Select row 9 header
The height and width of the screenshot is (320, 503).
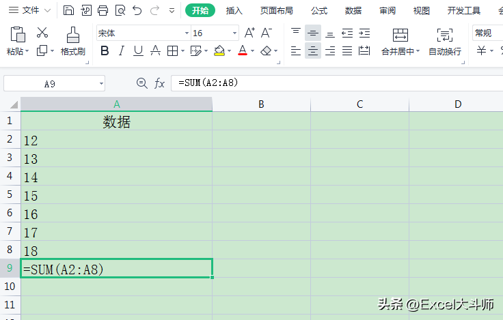[10, 267]
